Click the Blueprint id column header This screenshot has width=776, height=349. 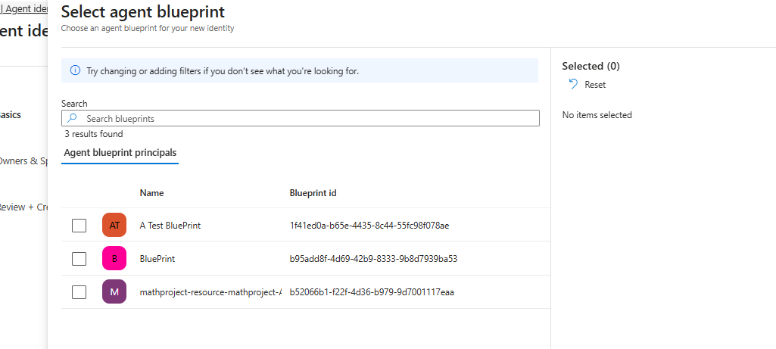(313, 193)
